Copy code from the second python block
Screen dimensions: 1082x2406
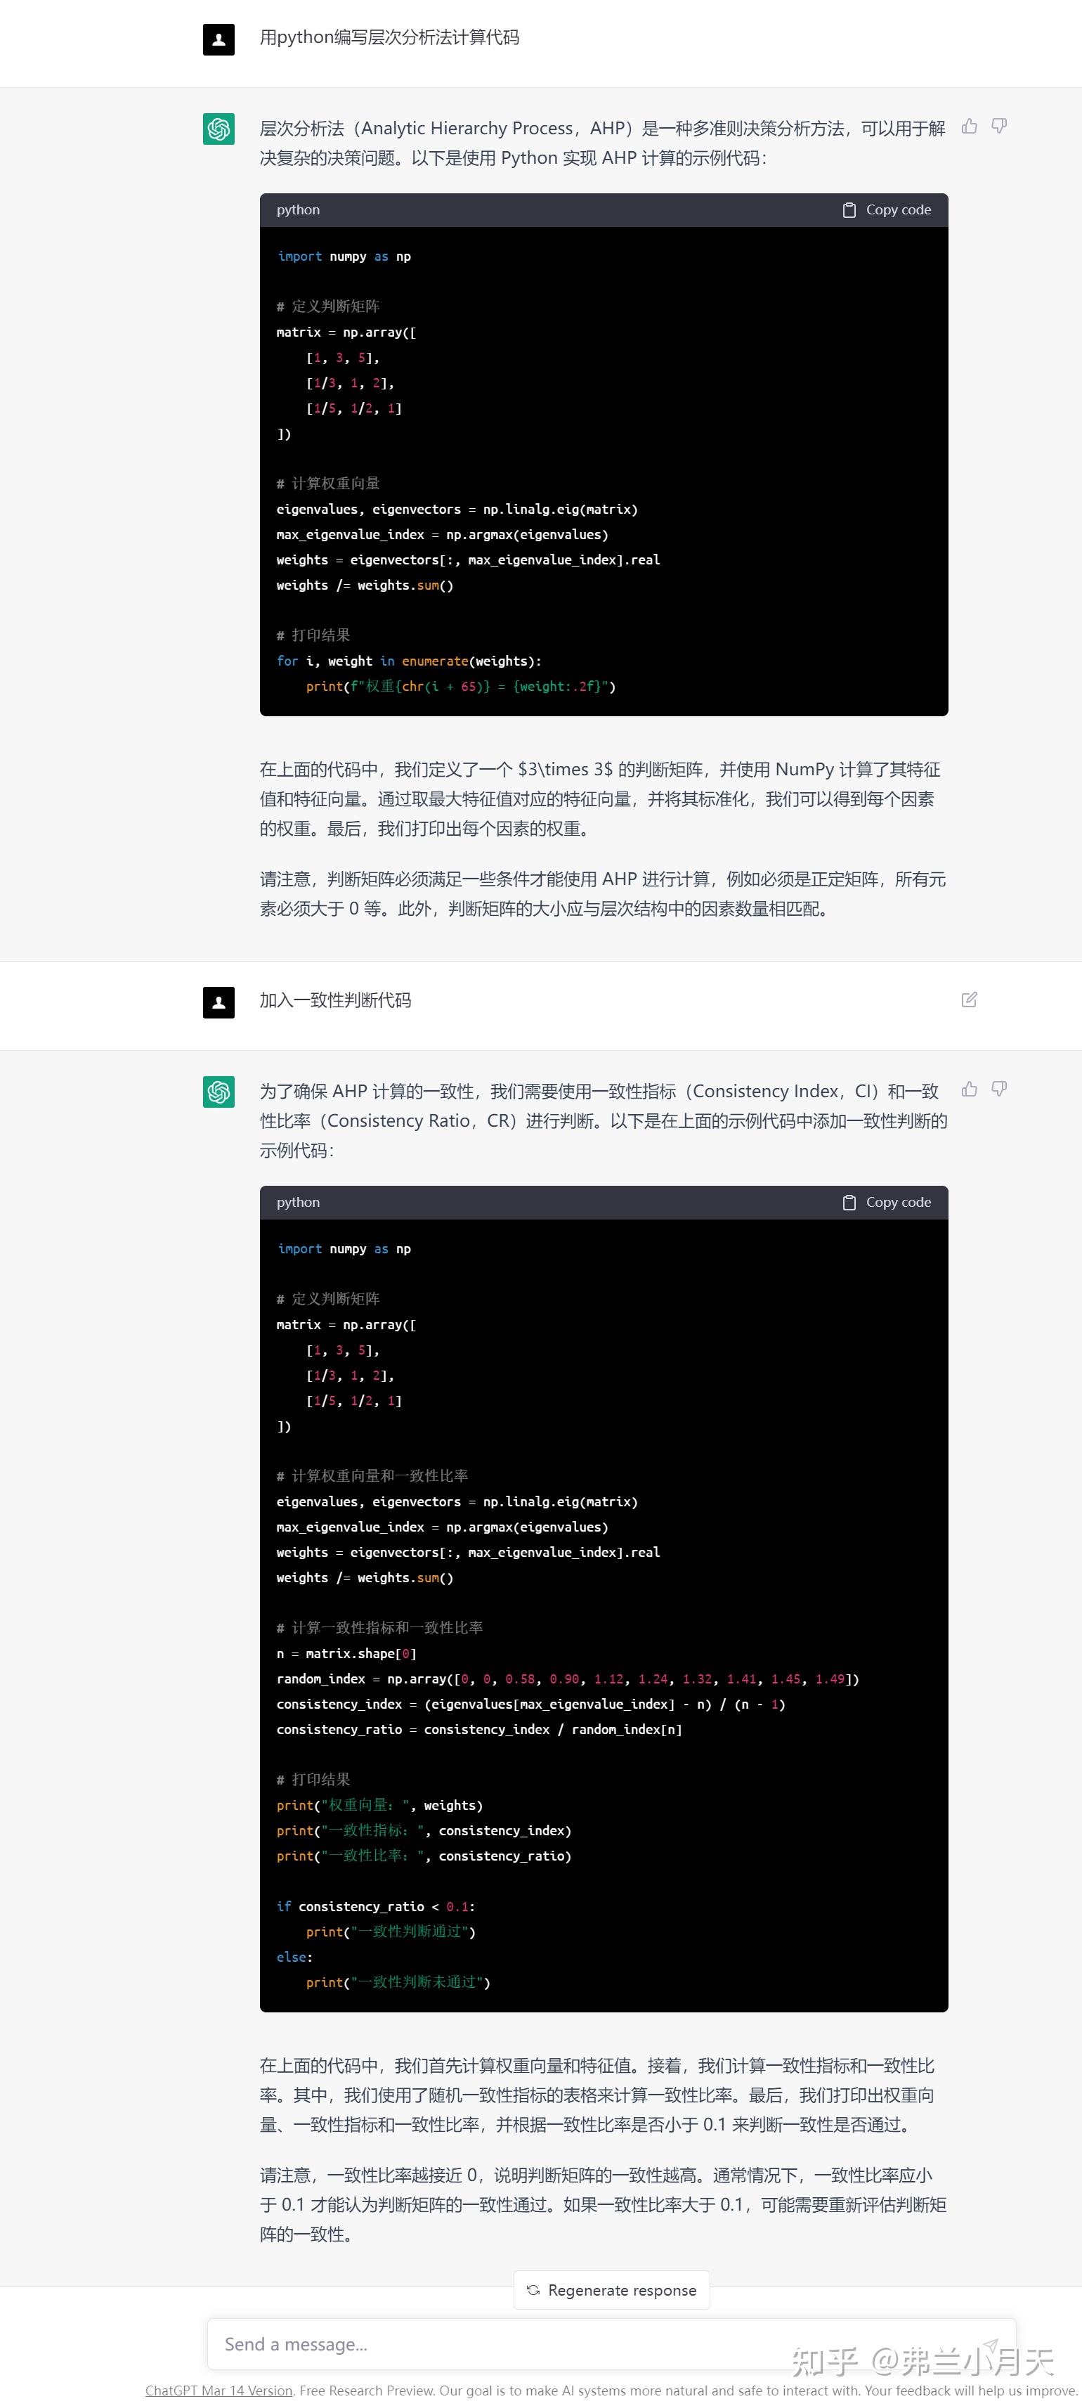point(886,1202)
